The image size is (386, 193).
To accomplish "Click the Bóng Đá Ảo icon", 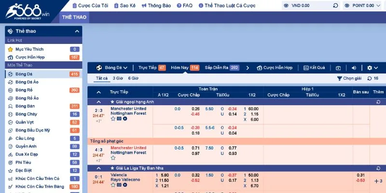I will [x=10, y=82].
